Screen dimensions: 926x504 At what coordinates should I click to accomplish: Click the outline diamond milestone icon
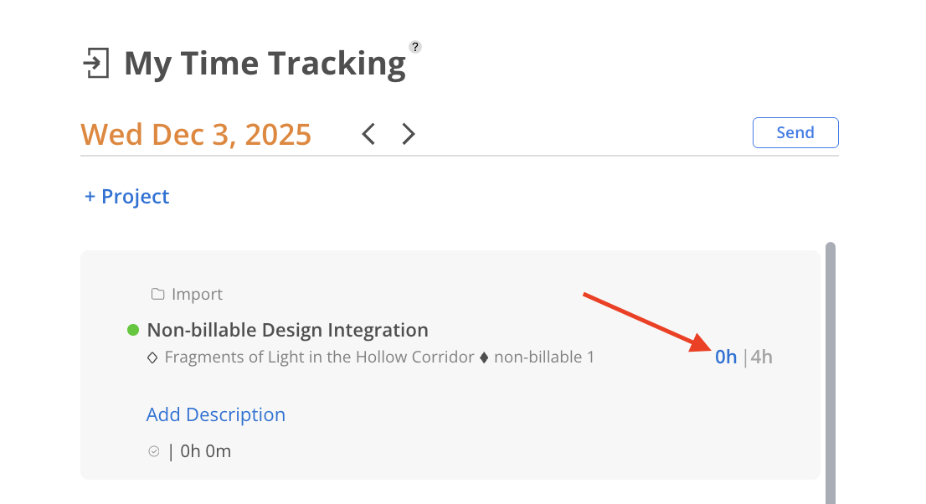pyautogui.click(x=152, y=357)
